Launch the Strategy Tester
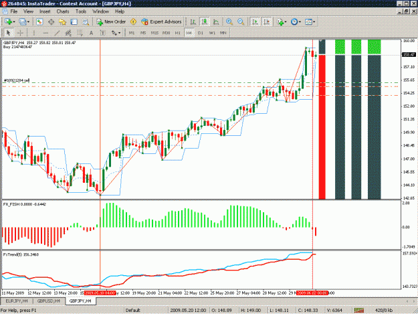Image resolution: width=418 pixels, height=314 pixels. pos(86,22)
